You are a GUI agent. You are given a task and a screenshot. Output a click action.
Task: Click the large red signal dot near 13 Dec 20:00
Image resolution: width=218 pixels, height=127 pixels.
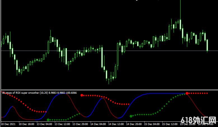pos(82,95)
